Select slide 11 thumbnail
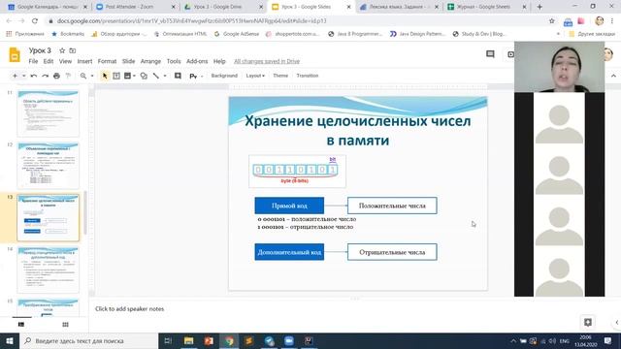 49,113
